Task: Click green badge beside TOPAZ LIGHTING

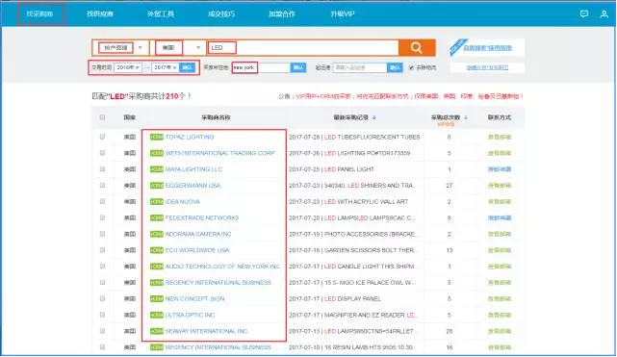Action: pos(157,137)
